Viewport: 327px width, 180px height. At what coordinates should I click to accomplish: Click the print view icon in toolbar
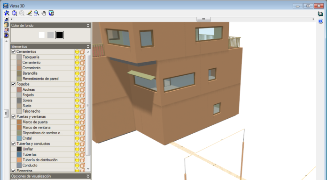click(x=51, y=13)
